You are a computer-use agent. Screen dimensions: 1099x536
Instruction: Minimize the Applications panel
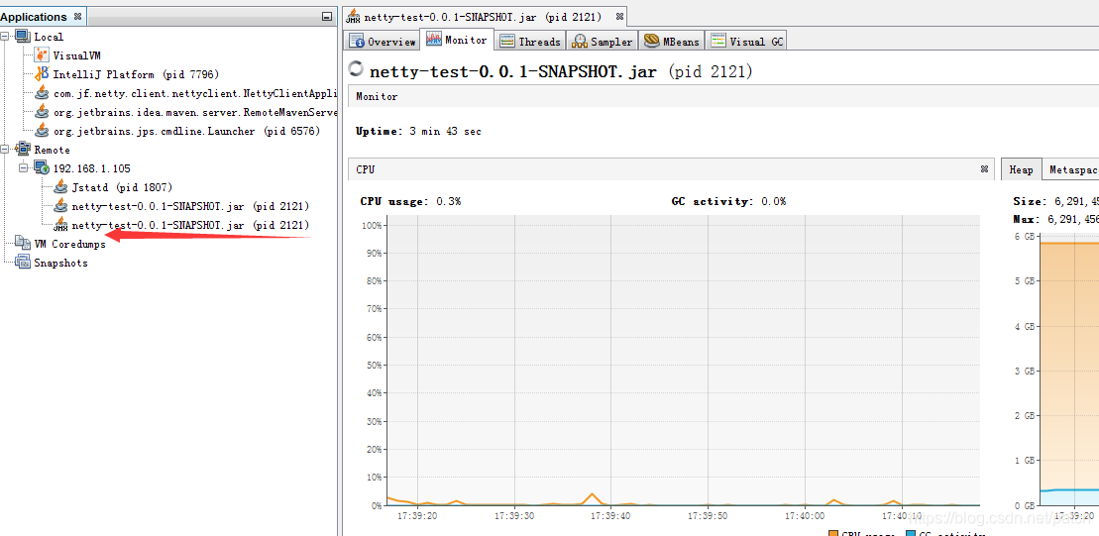327,16
